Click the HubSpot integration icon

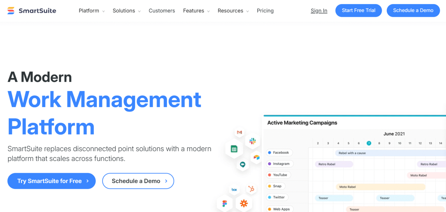point(251,189)
